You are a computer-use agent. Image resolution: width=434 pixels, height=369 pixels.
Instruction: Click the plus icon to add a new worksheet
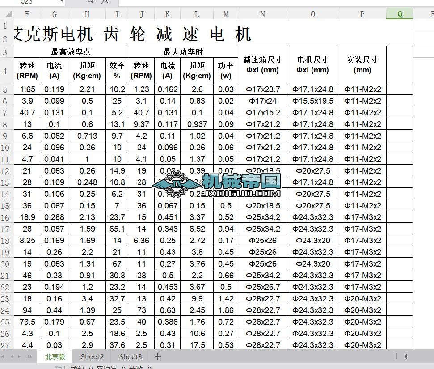pos(157,357)
